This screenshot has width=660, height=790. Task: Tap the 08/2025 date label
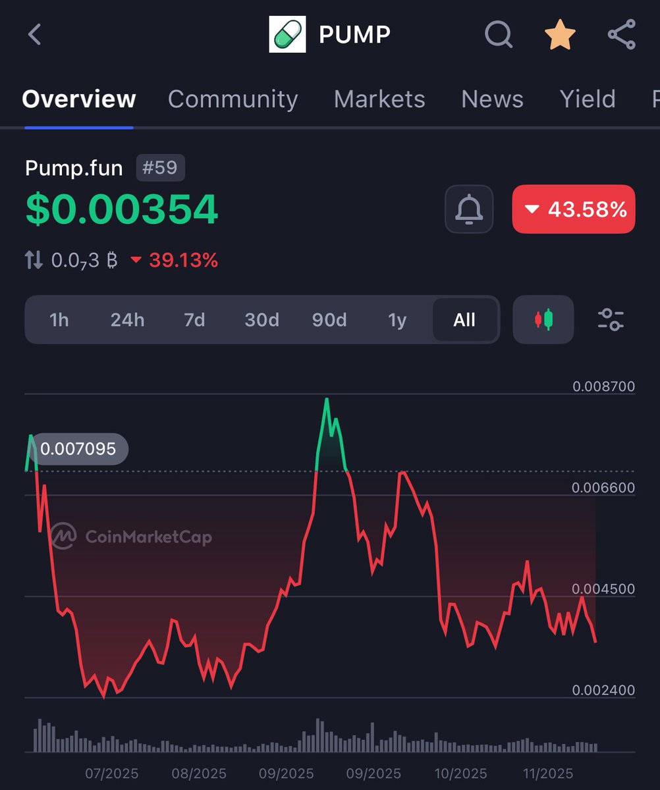[199, 774]
